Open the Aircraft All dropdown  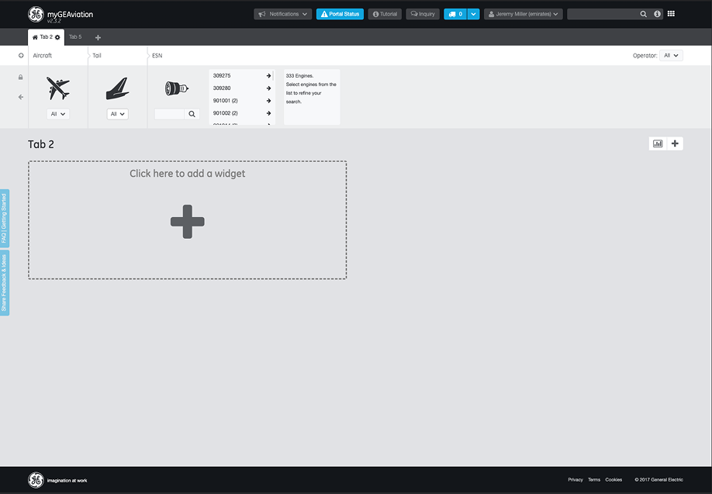click(58, 114)
